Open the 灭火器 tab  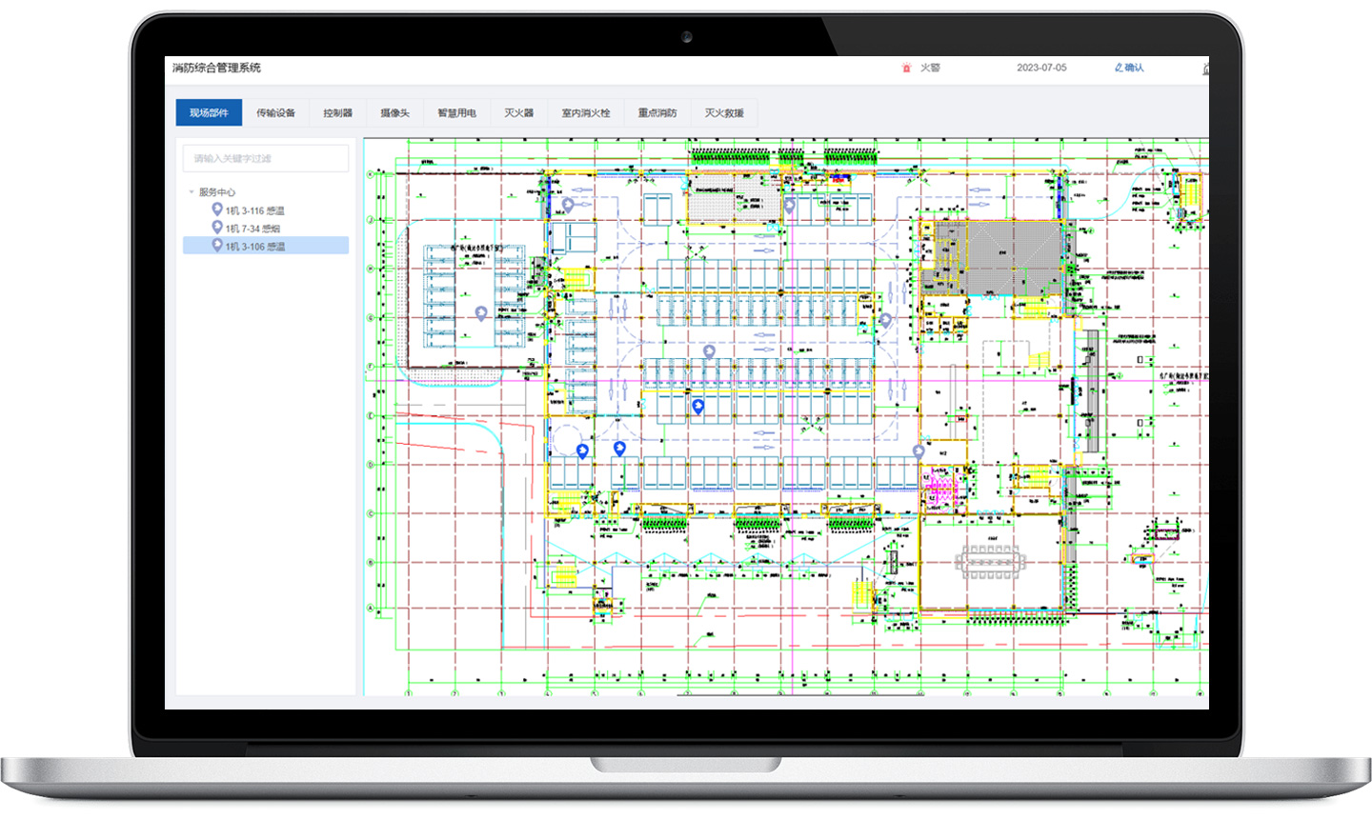[518, 112]
